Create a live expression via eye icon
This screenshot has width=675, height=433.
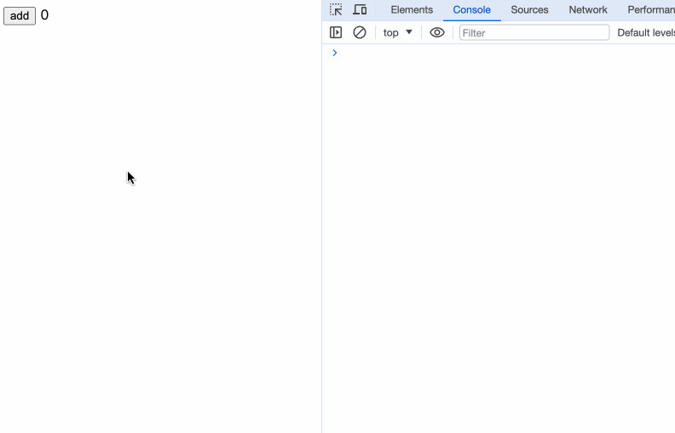[437, 32]
